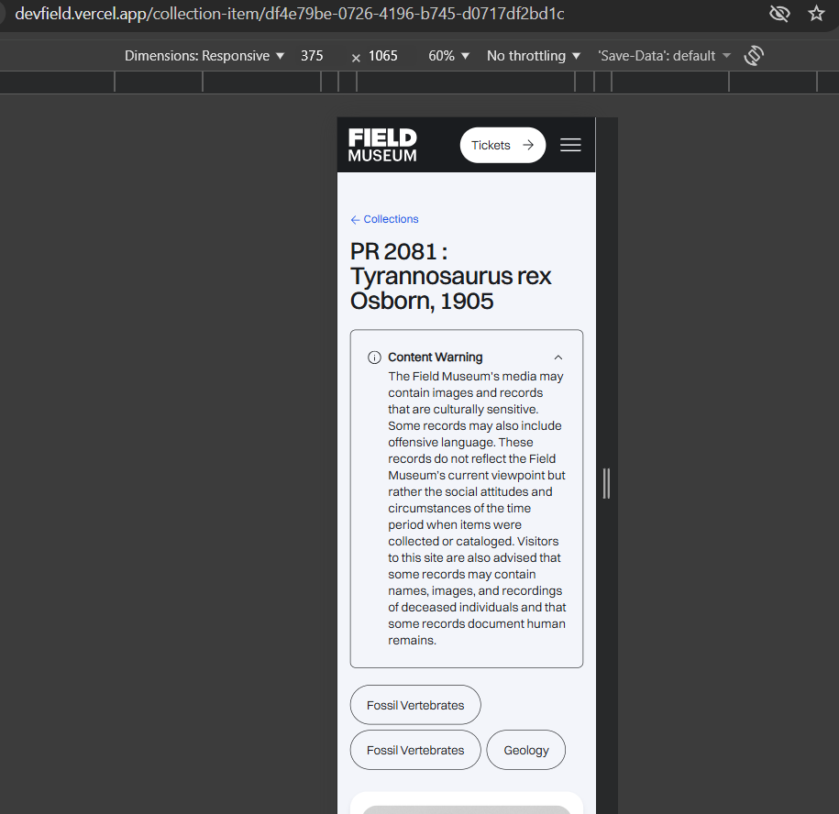Image resolution: width=839 pixels, height=814 pixels.
Task: Click the Content Warning paragraph text
Action: (x=476, y=508)
